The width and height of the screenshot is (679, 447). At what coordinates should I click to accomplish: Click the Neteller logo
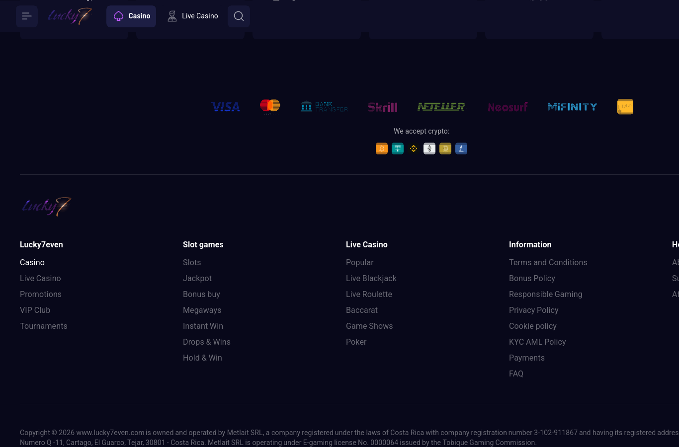coord(441,107)
